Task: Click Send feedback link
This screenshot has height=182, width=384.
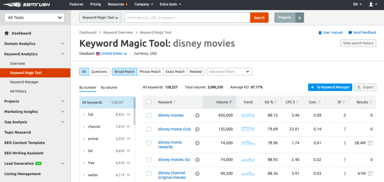Action: [x=362, y=33]
